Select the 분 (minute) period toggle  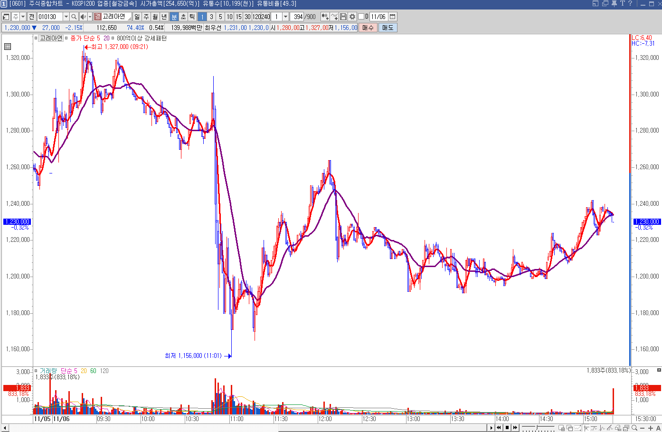click(x=174, y=17)
